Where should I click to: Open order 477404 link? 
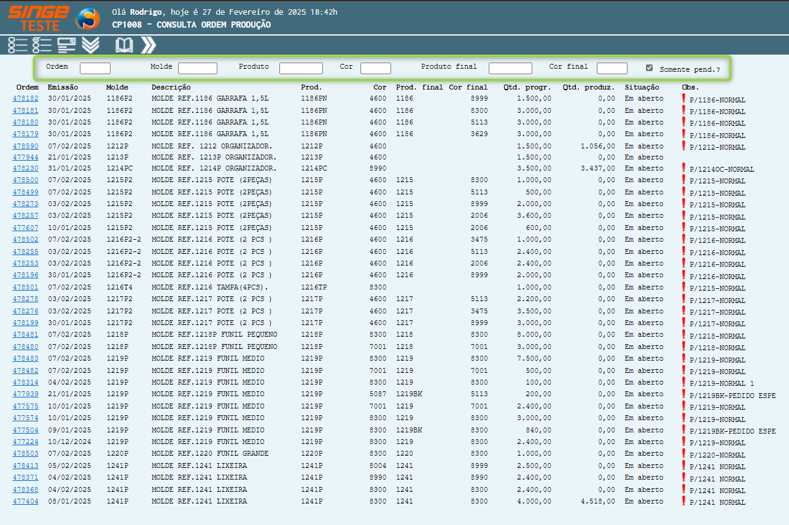25,501
